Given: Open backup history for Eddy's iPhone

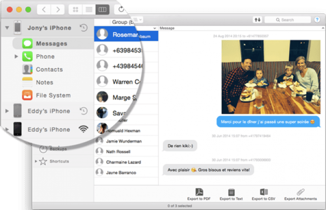Looking at the screenshot, I should click(83, 111).
